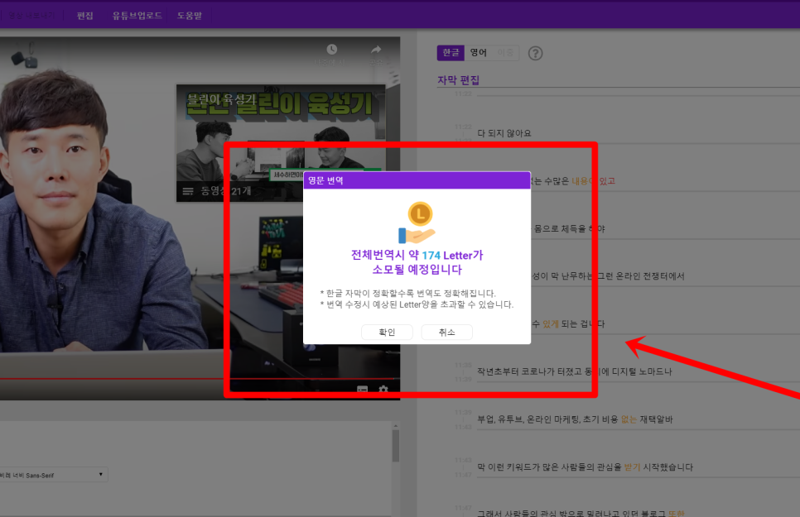This screenshot has width=800, height=517.
Task: Open the 도움말 menu
Action: click(190, 15)
